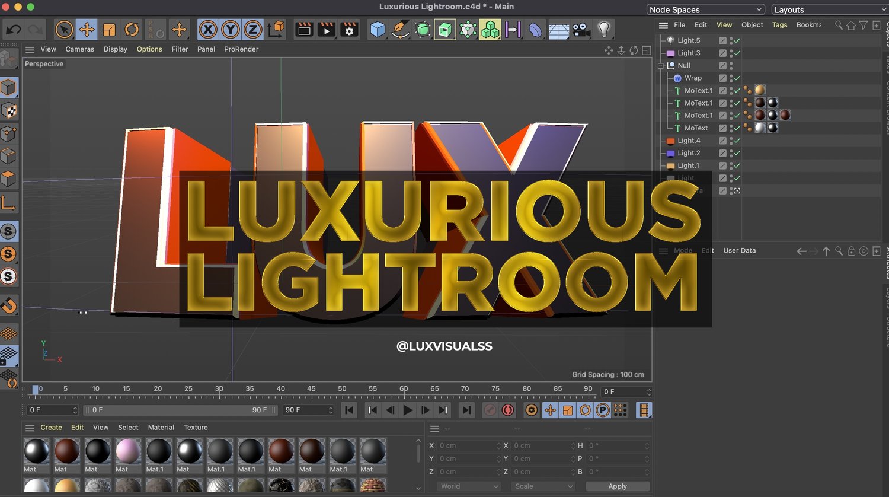Viewport: 889px width, 497px height.
Task: Open the Edit Render Settings icon
Action: [x=349, y=30]
